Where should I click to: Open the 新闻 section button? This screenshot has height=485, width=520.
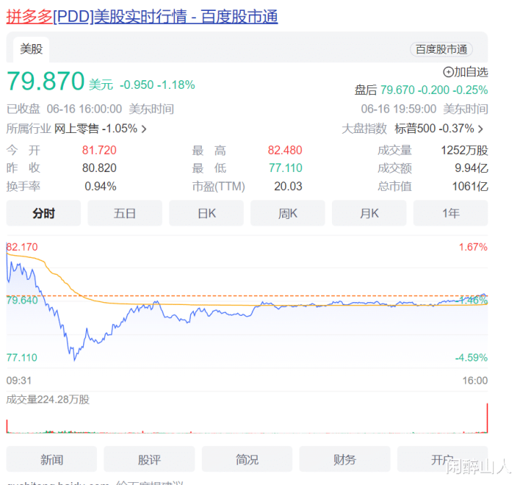tap(52, 459)
